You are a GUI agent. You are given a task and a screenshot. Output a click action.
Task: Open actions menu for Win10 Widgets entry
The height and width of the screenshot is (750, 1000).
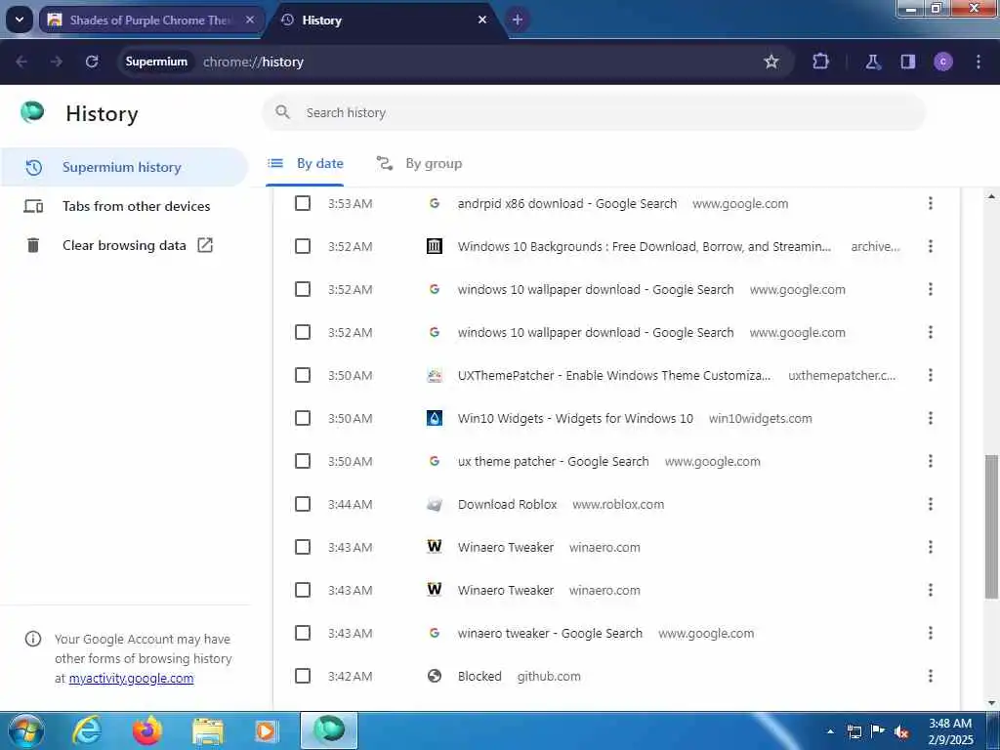point(931,418)
